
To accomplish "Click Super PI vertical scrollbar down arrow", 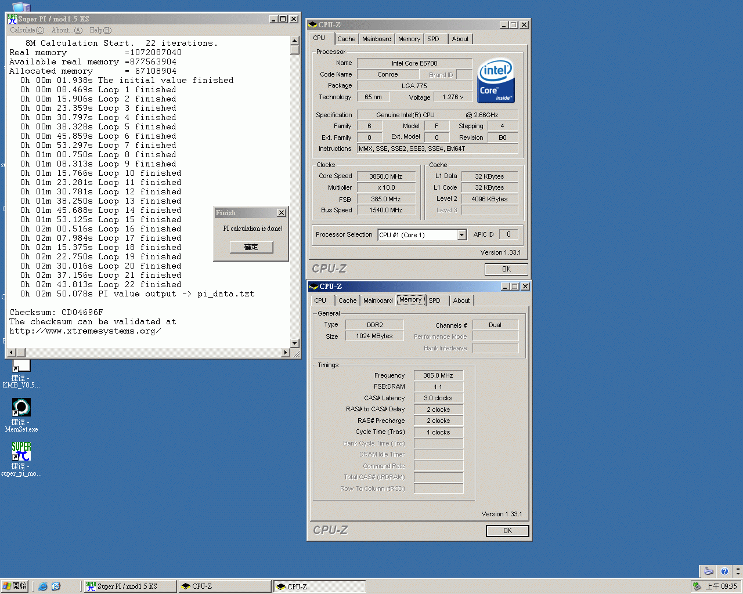I will (295, 343).
